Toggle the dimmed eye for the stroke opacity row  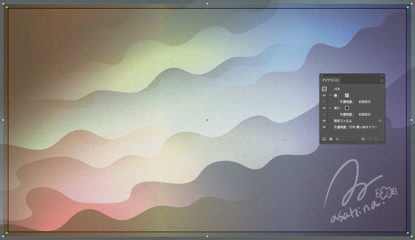tap(324, 102)
